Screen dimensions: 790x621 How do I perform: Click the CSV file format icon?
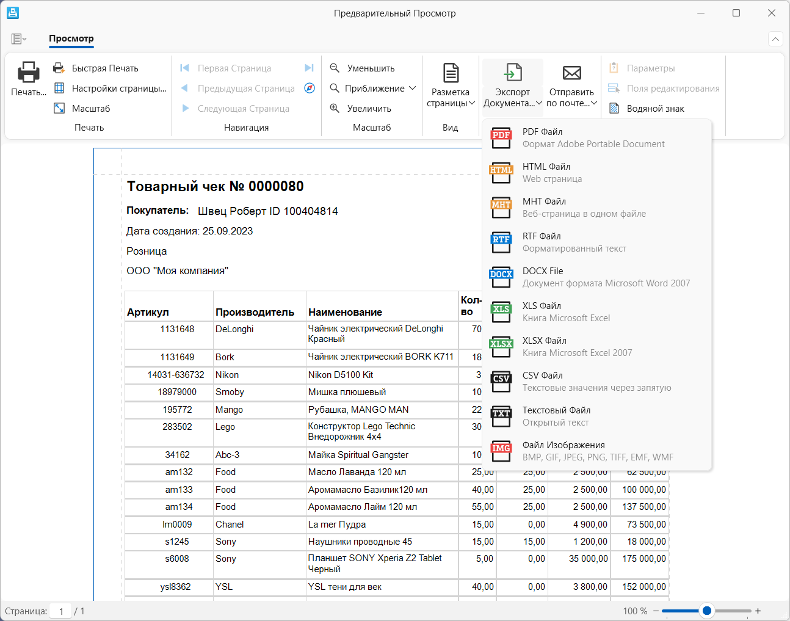coord(501,382)
